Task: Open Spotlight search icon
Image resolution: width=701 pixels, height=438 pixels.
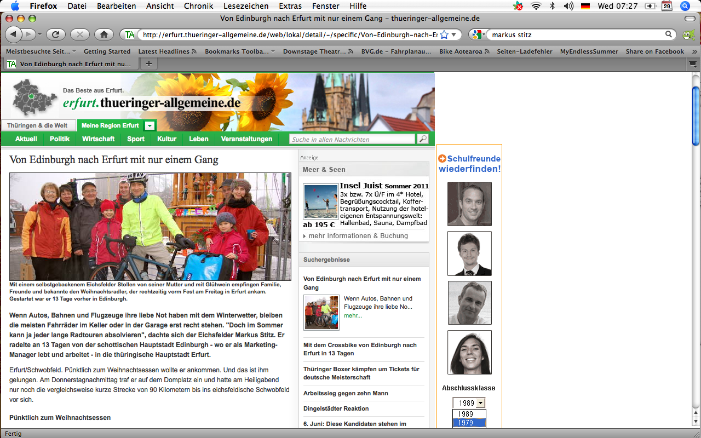Action: pyautogui.click(x=685, y=6)
